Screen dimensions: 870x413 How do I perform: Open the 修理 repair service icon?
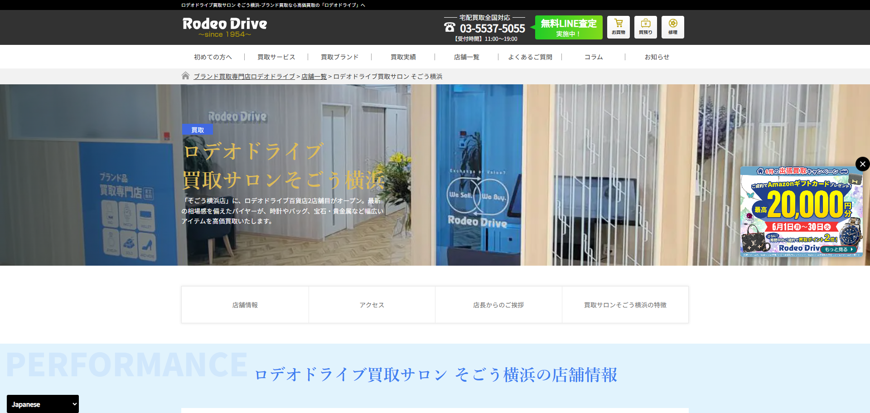(673, 27)
